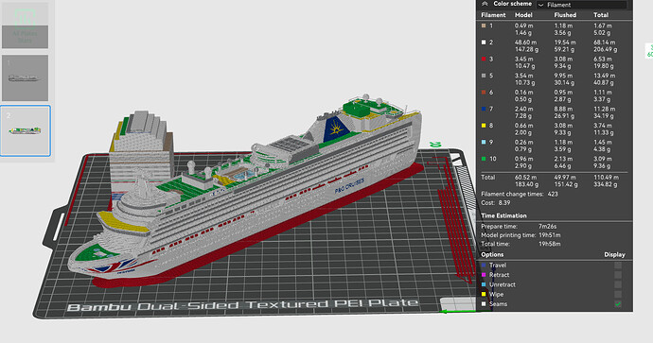The image size is (653, 343).
Task: Turn on the Retract display checkbox
Action: pos(618,275)
